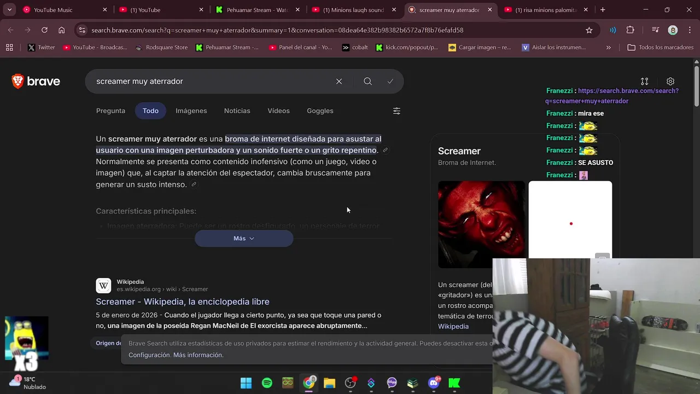
Task: Expand the summary with Más button
Action: [244, 239]
